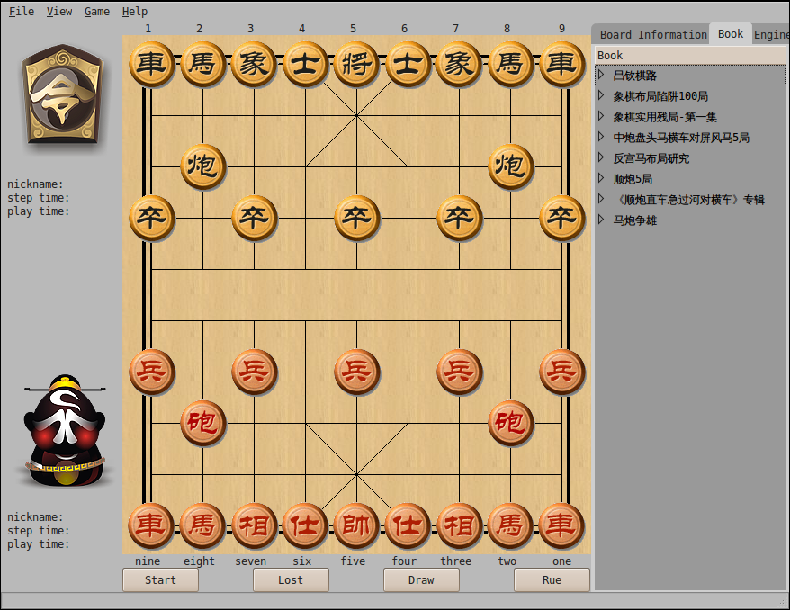Expand the 顺炮5局 book entry
Screen dimensions: 790x610
(x=601, y=178)
